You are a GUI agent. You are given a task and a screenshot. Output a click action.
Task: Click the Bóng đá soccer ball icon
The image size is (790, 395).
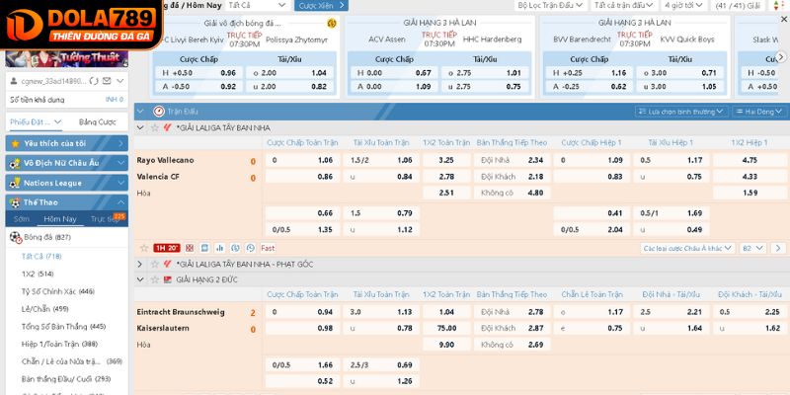pos(16,237)
